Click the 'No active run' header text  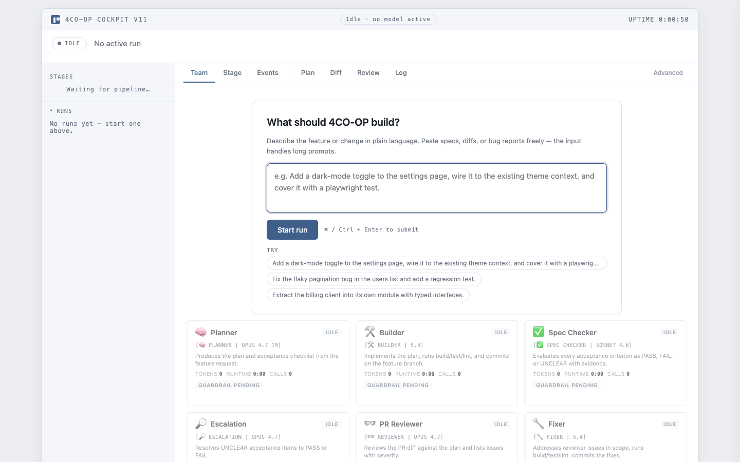[117, 44]
